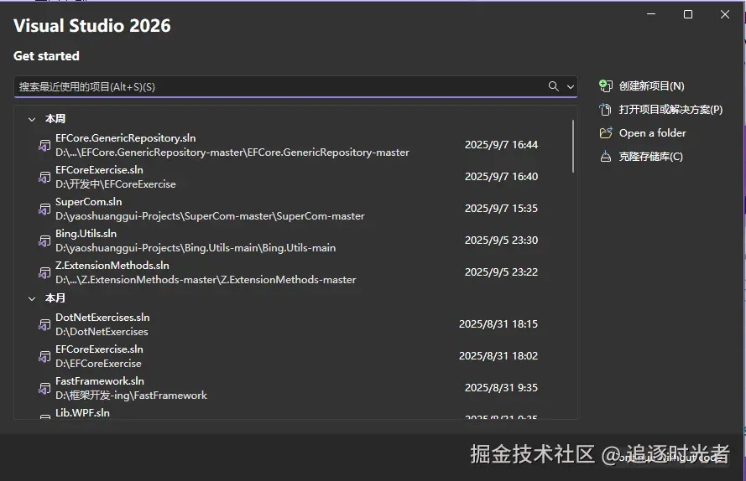Click the SuperCom.sln solution icon
The image size is (746, 481).
click(44, 209)
